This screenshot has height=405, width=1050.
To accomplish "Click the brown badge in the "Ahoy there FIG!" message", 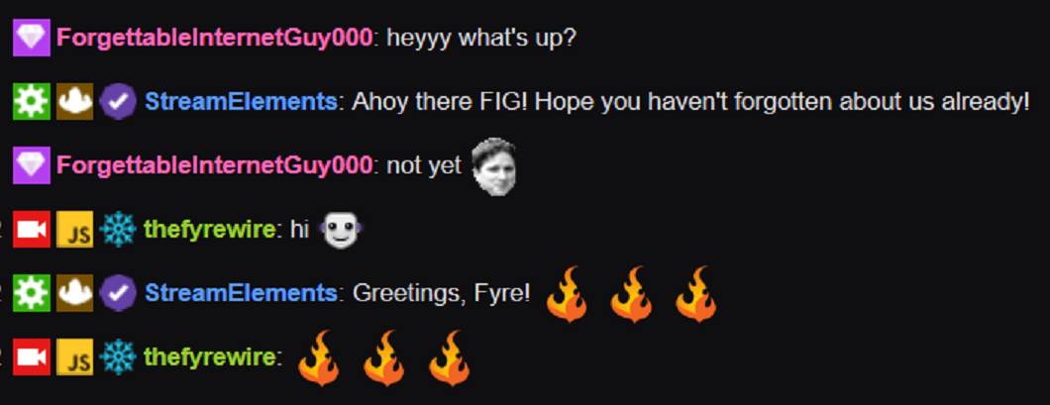I will coord(74,102).
